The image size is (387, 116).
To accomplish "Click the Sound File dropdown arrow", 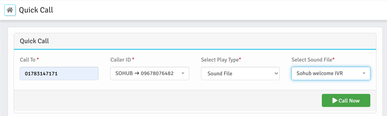I will coord(364,73).
